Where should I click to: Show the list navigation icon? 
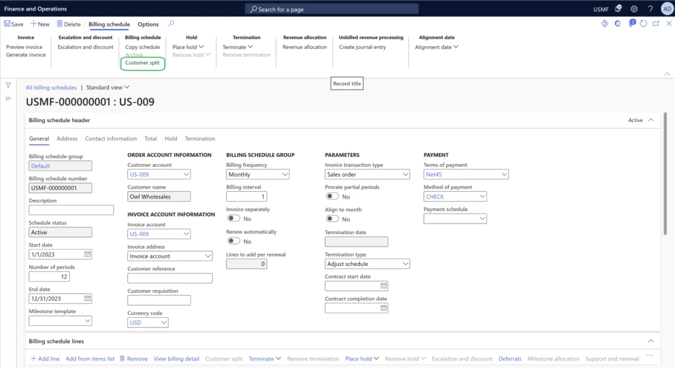click(x=8, y=99)
